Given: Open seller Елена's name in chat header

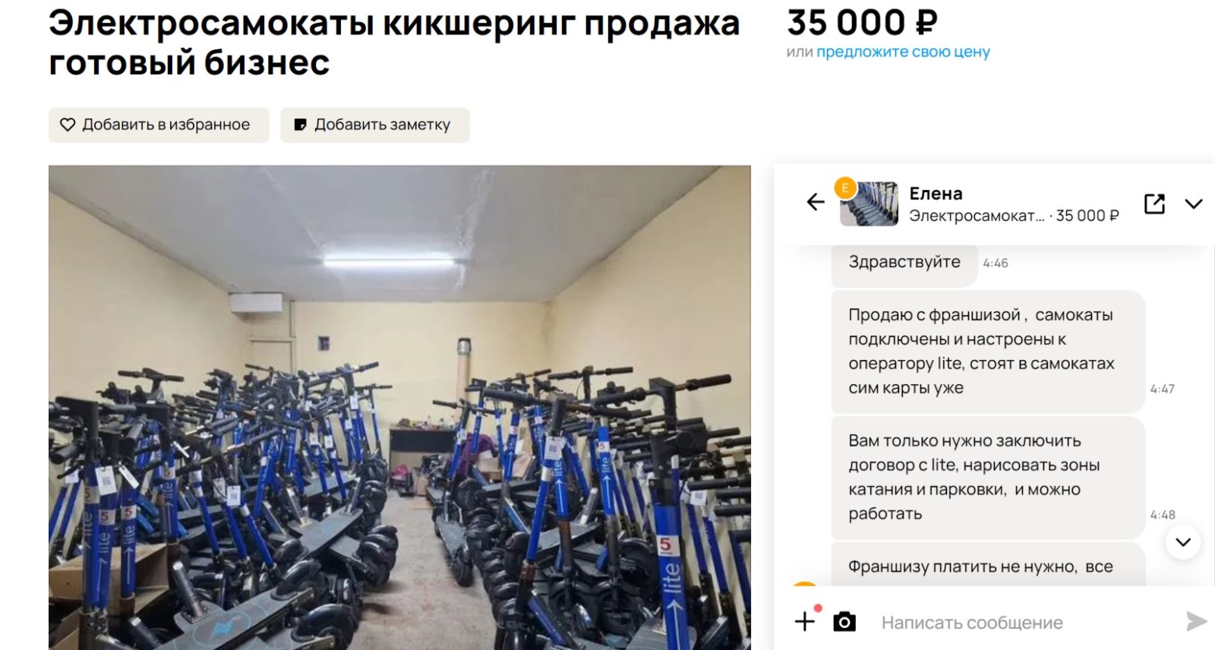Looking at the screenshot, I should 936,194.
